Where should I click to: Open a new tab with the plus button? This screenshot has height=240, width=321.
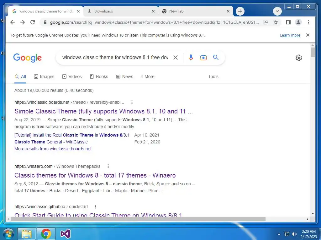pyautogui.click(x=240, y=11)
